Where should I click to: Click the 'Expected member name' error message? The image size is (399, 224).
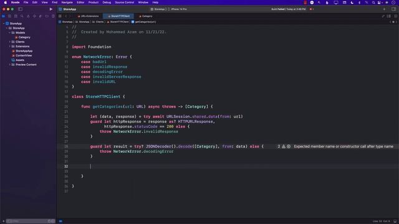pos(344,147)
